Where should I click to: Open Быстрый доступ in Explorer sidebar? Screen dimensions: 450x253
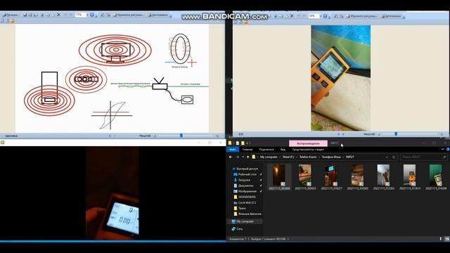(245, 169)
